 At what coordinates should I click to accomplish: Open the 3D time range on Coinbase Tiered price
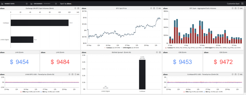tap(240, 74)
